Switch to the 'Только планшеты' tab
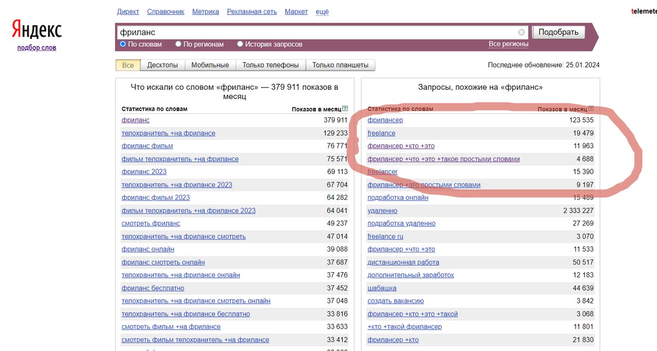 tap(341, 65)
